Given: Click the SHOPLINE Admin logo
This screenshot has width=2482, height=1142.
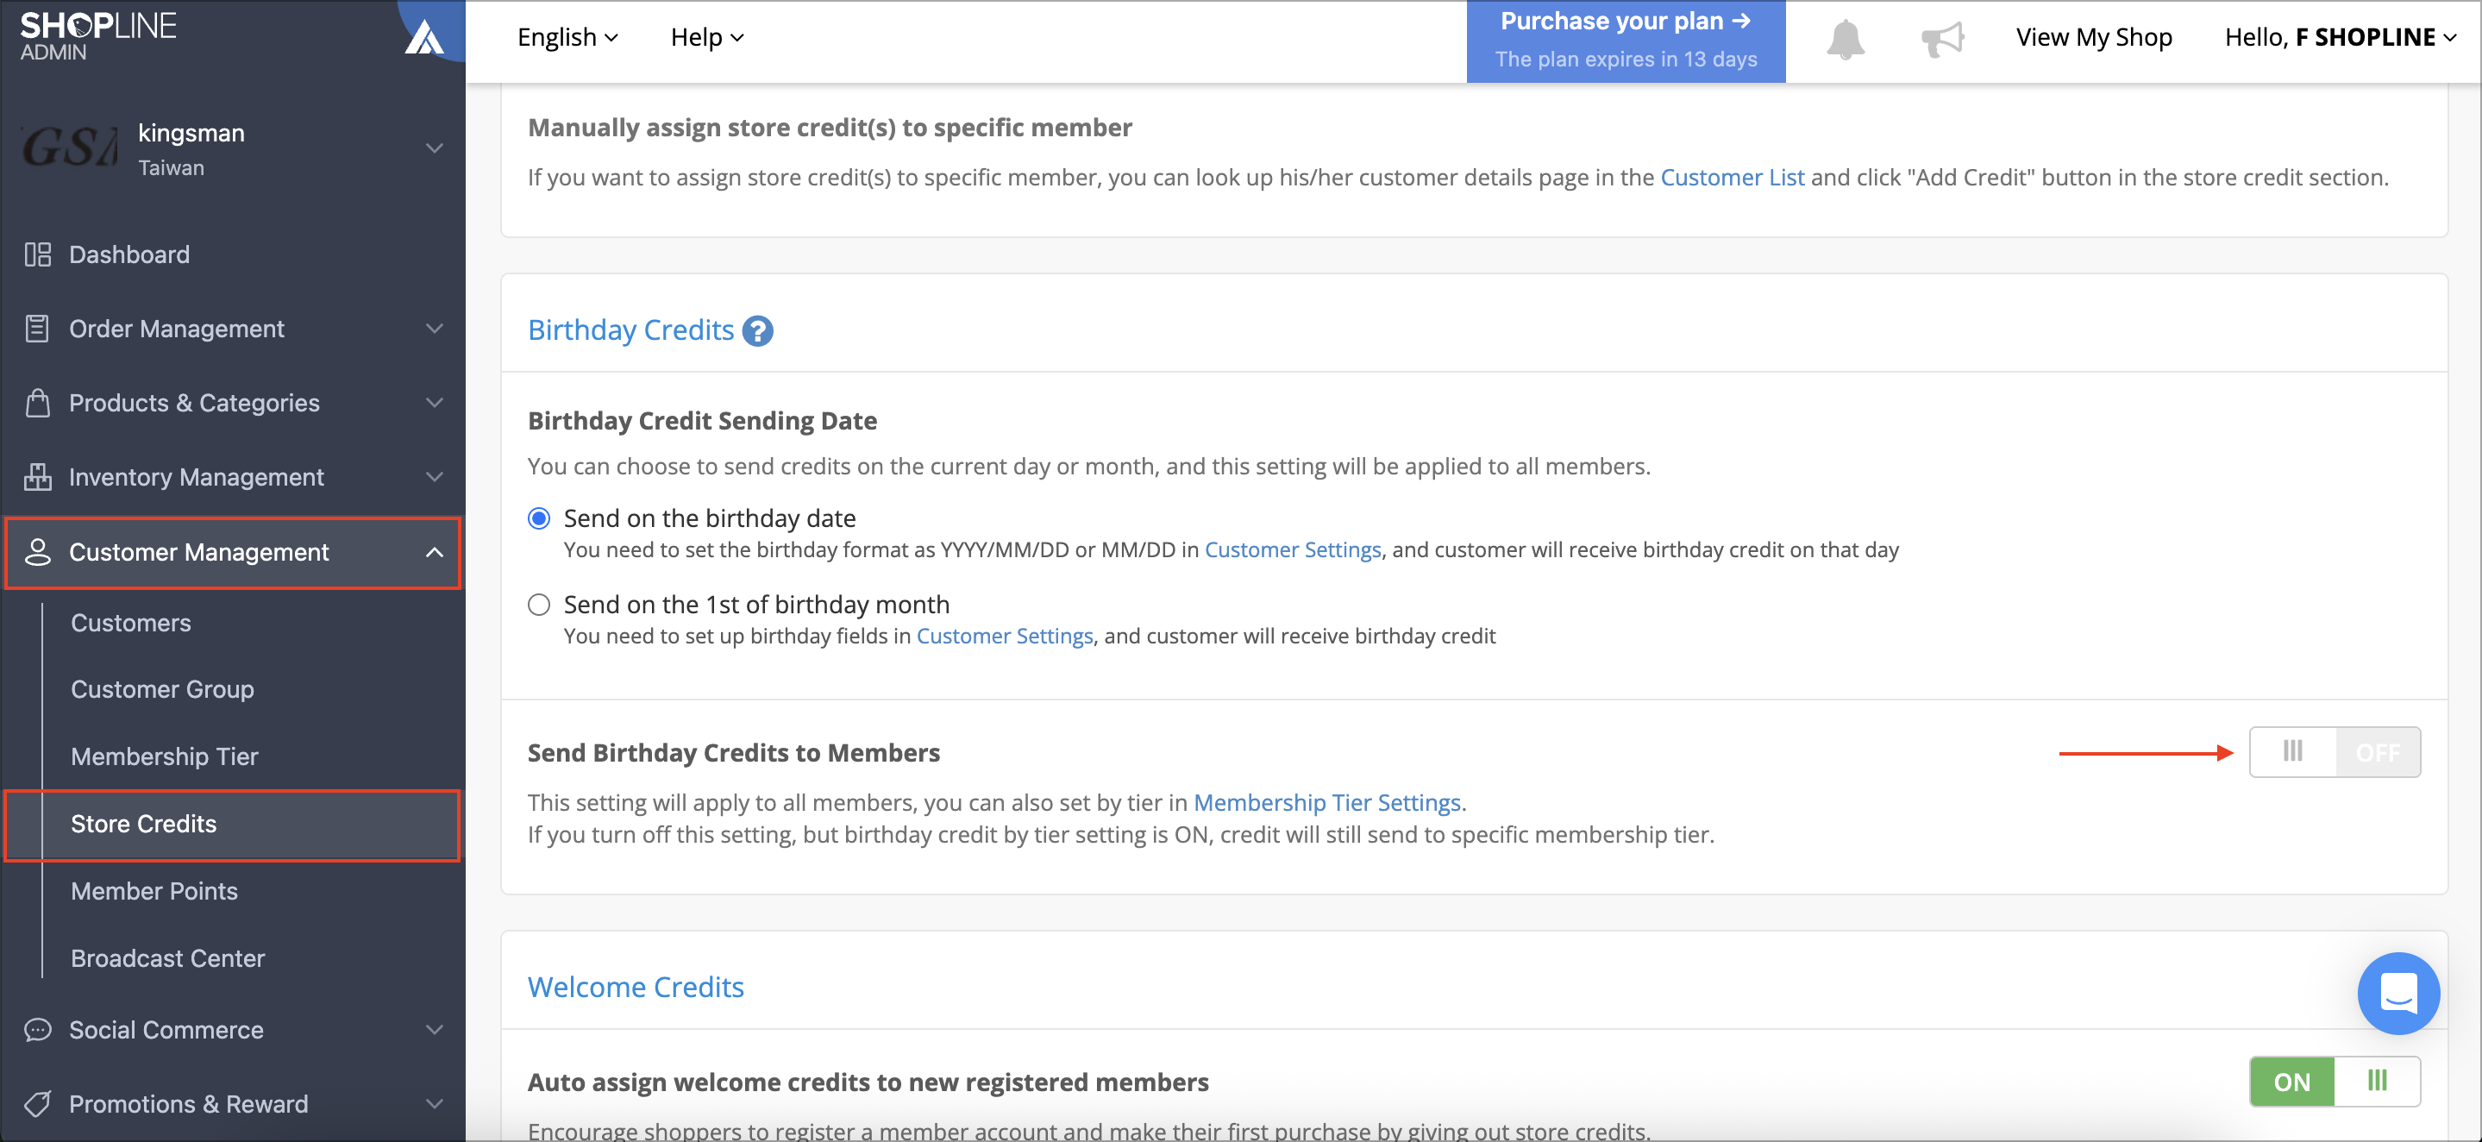Looking at the screenshot, I should pos(98,35).
